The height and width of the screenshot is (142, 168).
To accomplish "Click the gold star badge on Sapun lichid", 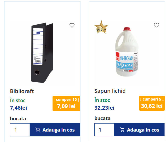I will pyautogui.click(x=101, y=27).
